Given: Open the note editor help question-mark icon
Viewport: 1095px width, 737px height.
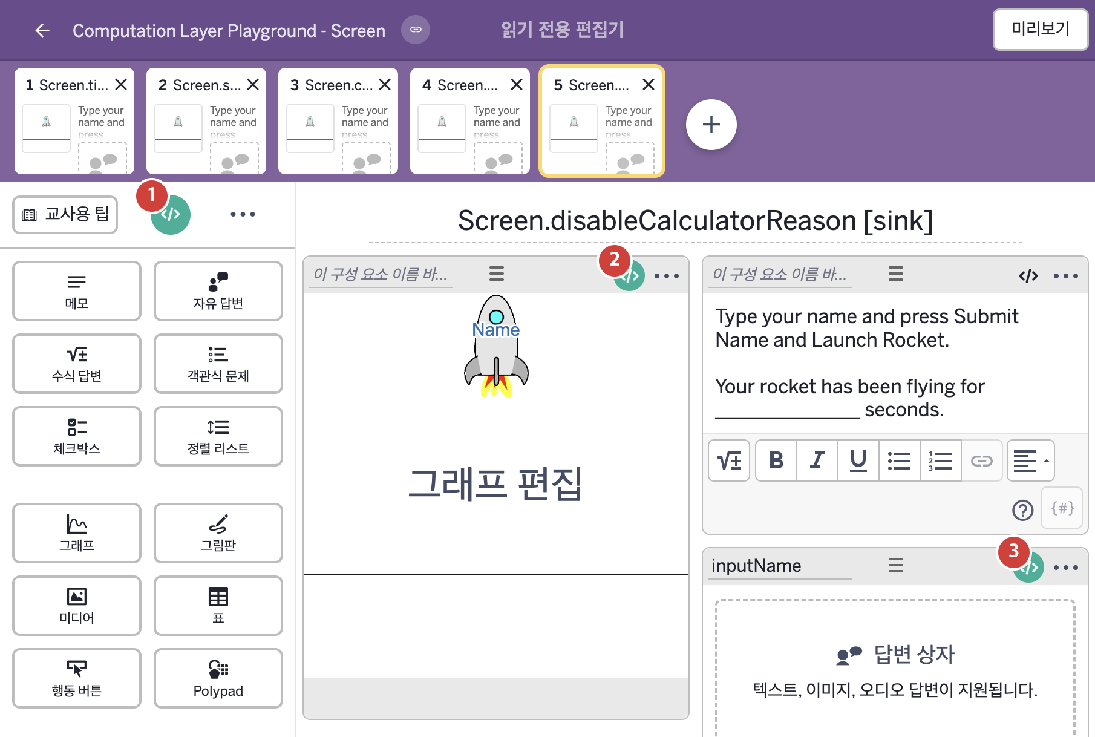Looking at the screenshot, I should coord(1023,510).
